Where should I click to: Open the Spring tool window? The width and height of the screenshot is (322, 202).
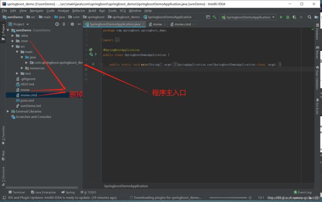pos(68,192)
